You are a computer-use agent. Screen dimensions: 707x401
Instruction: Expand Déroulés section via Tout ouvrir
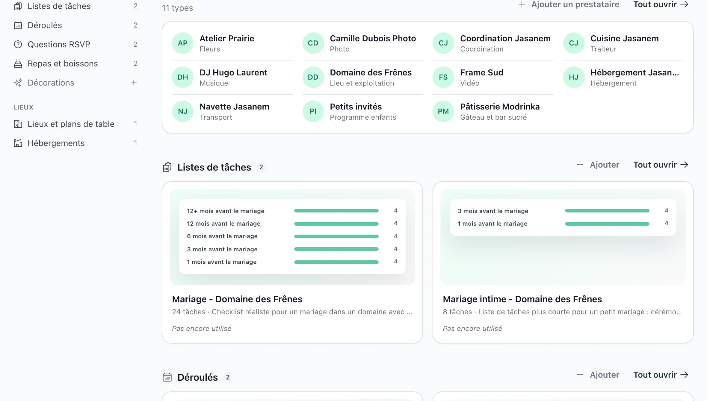(x=661, y=375)
